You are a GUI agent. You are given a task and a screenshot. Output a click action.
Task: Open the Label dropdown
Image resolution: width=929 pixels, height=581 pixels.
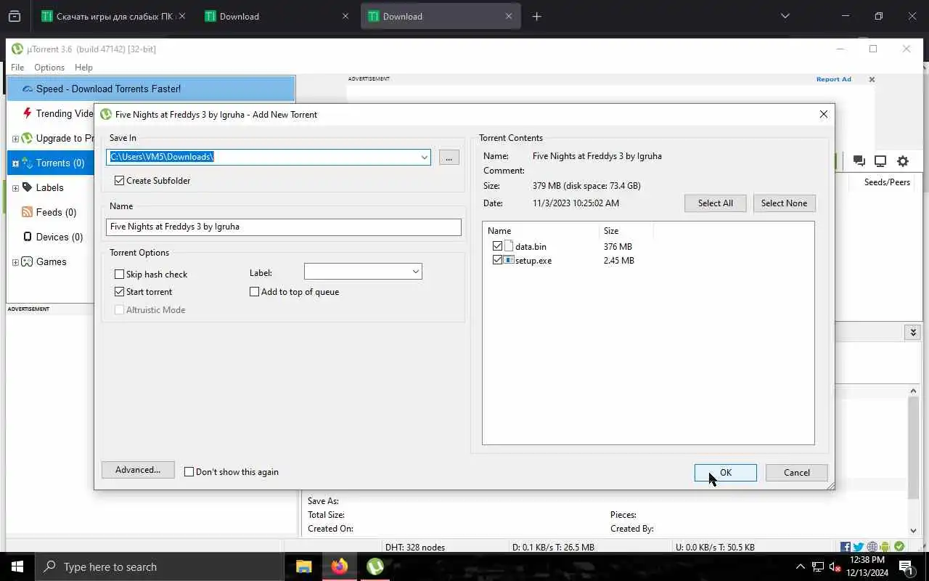(x=416, y=272)
